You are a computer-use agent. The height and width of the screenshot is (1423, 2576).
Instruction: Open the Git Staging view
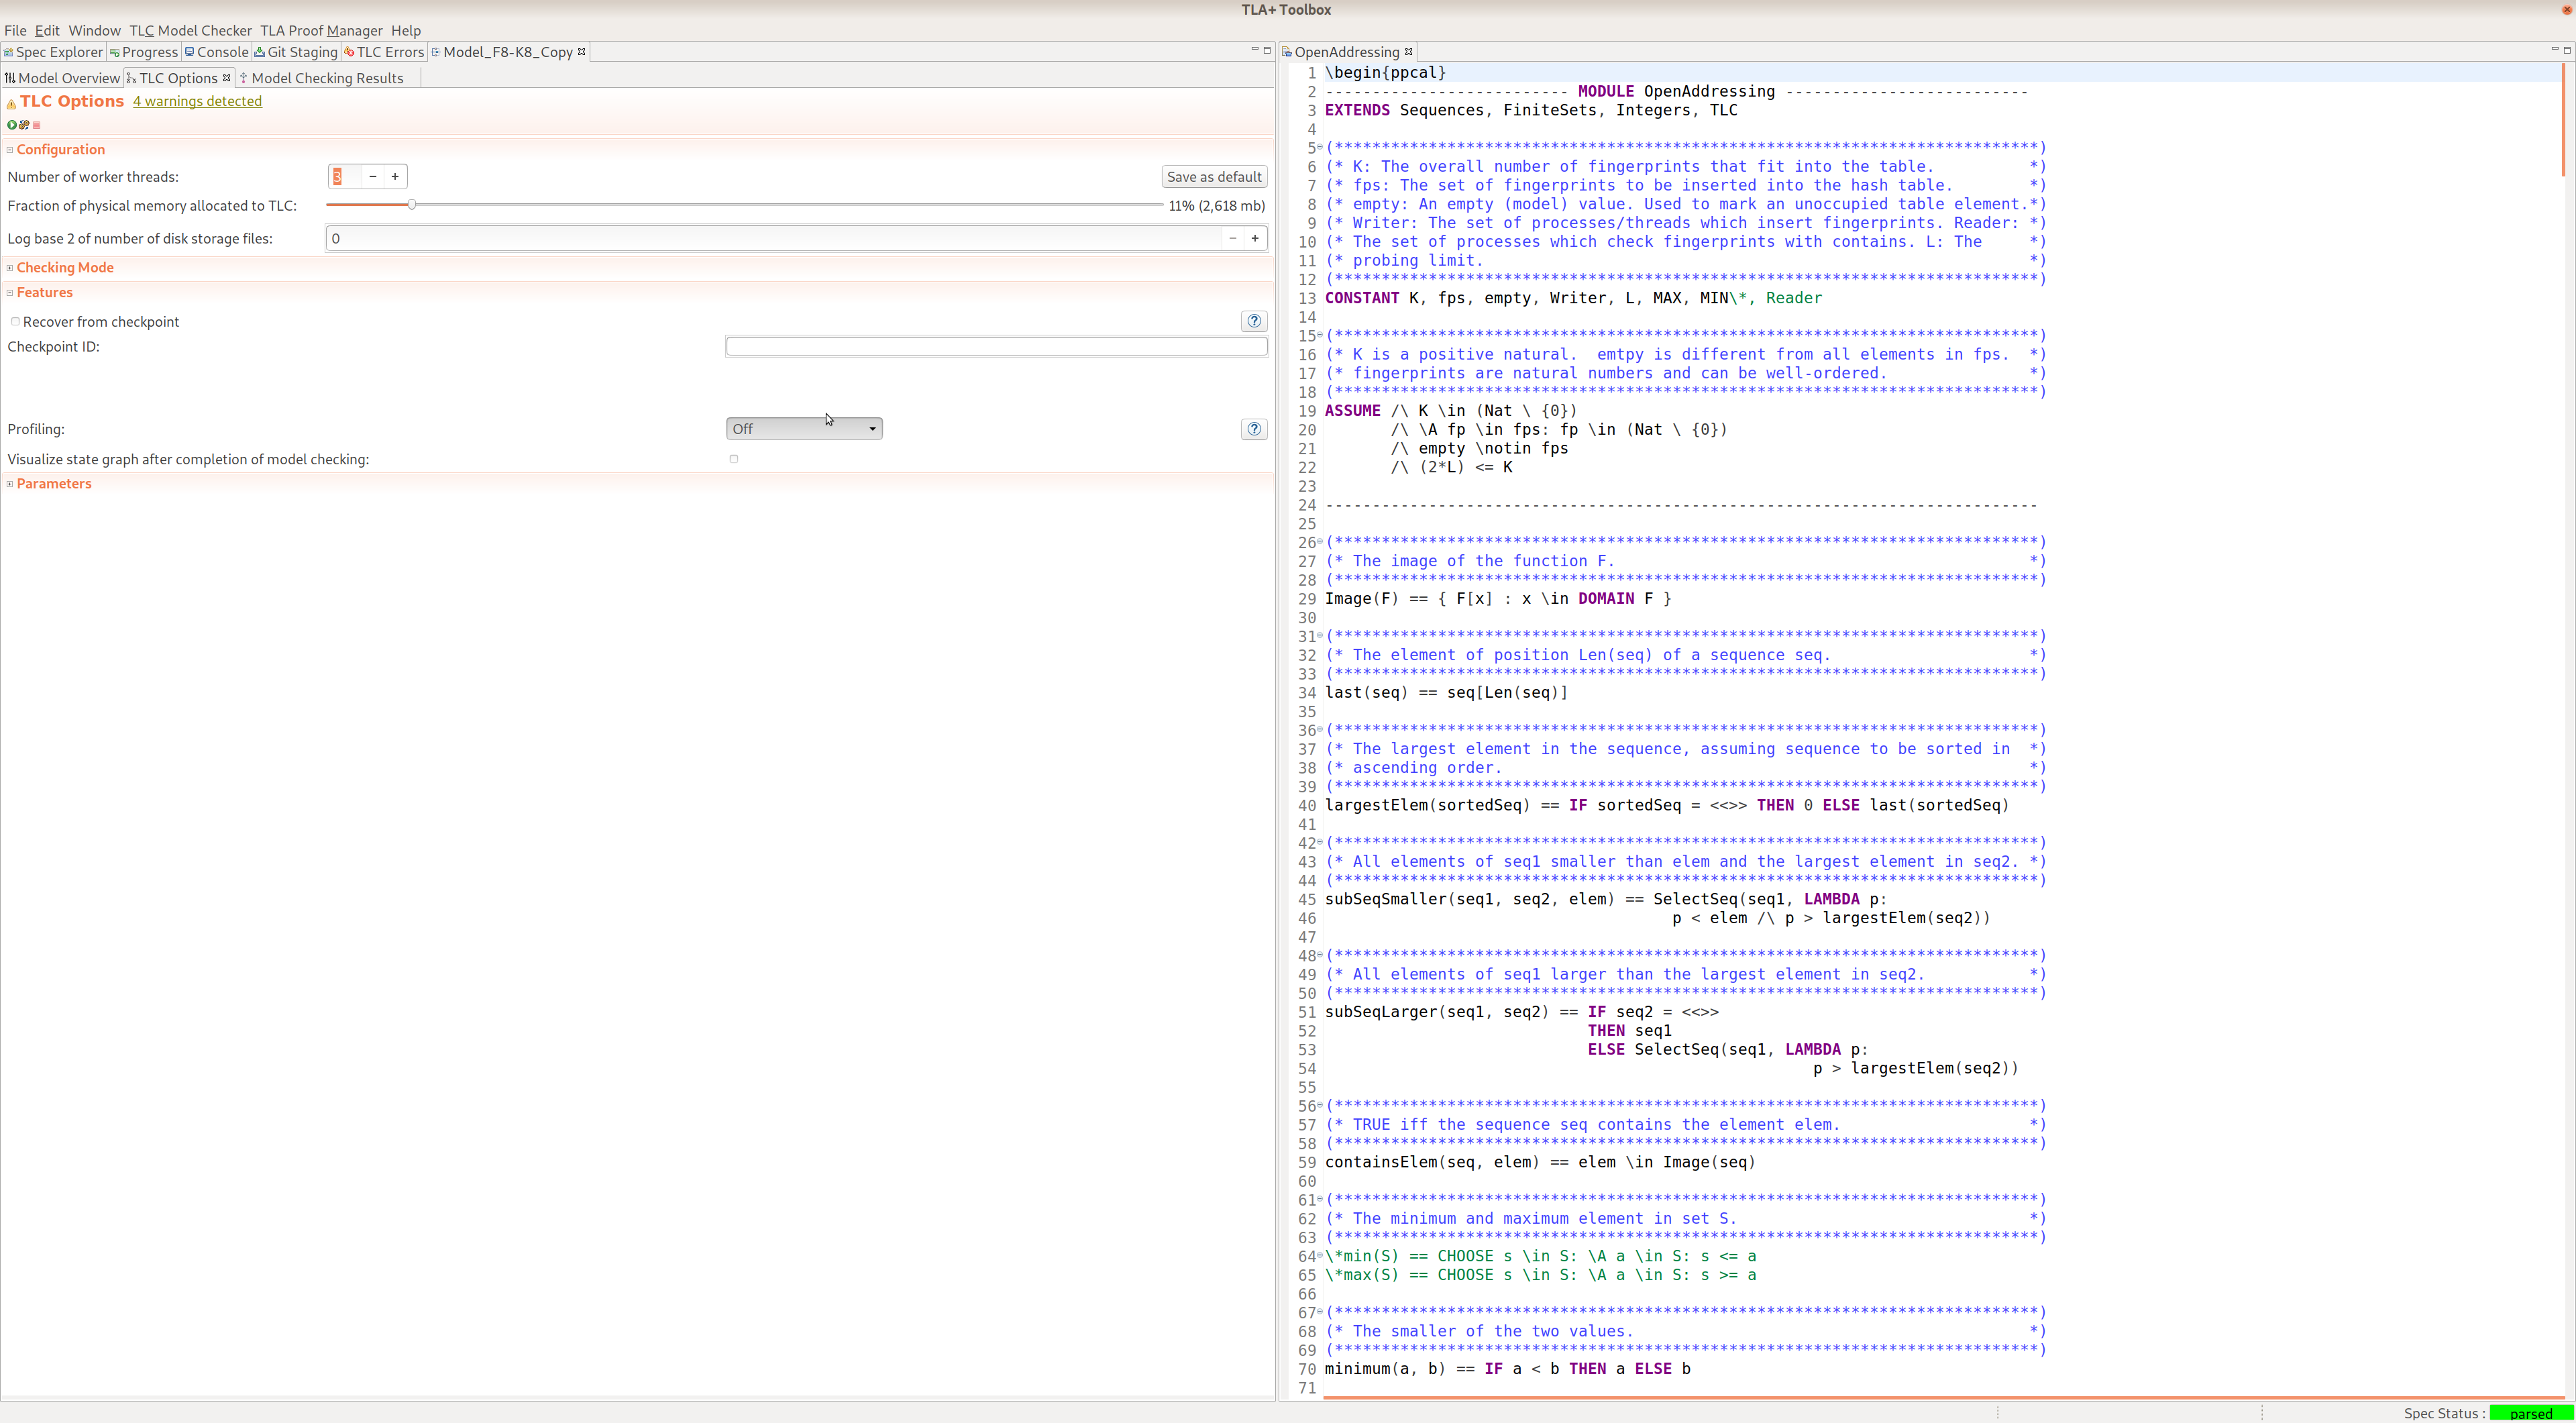point(296,52)
